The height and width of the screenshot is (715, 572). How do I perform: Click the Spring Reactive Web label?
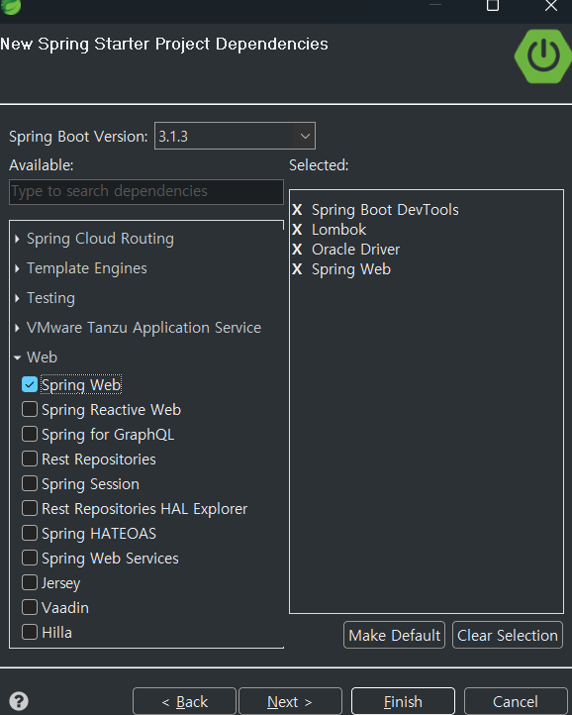click(111, 410)
